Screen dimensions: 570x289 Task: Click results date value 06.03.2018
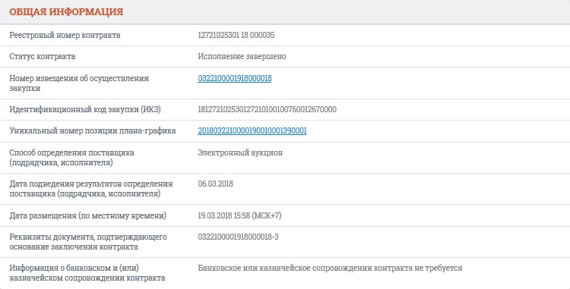point(215,184)
